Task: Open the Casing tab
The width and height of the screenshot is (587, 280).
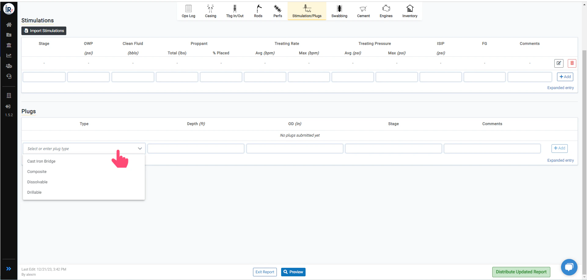Action: click(211, 11)
